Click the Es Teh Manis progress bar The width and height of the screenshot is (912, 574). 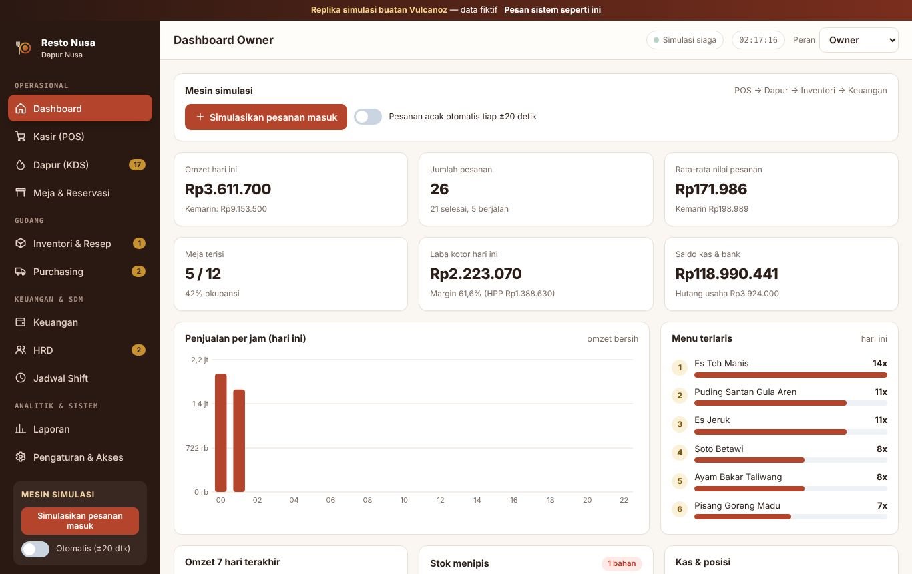[x=790, y=375]
